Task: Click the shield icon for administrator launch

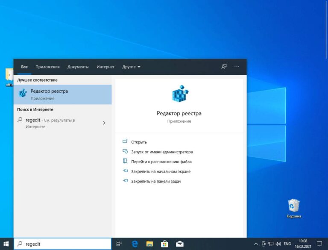Action: pos(125,151)
